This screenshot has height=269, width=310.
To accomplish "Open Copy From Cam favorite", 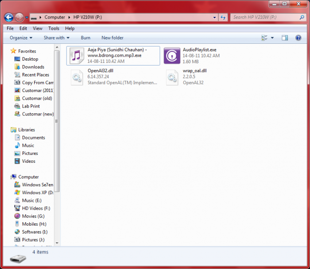I will click(x=34, y=83).
